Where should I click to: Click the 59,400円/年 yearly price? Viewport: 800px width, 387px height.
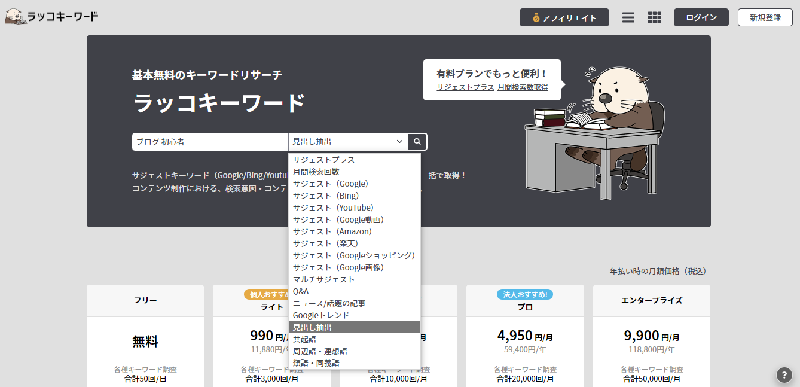pos(525,349)
